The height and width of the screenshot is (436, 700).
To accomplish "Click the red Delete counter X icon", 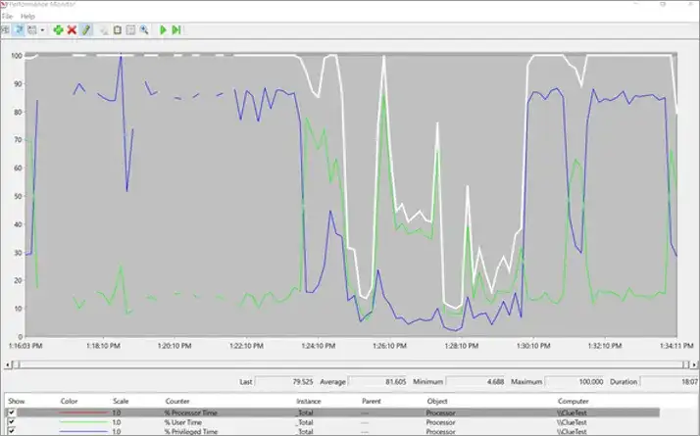I will tap(72, 30).
